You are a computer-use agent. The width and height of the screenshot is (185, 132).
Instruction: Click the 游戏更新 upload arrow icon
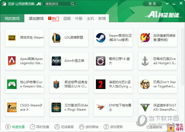point(106,127)
